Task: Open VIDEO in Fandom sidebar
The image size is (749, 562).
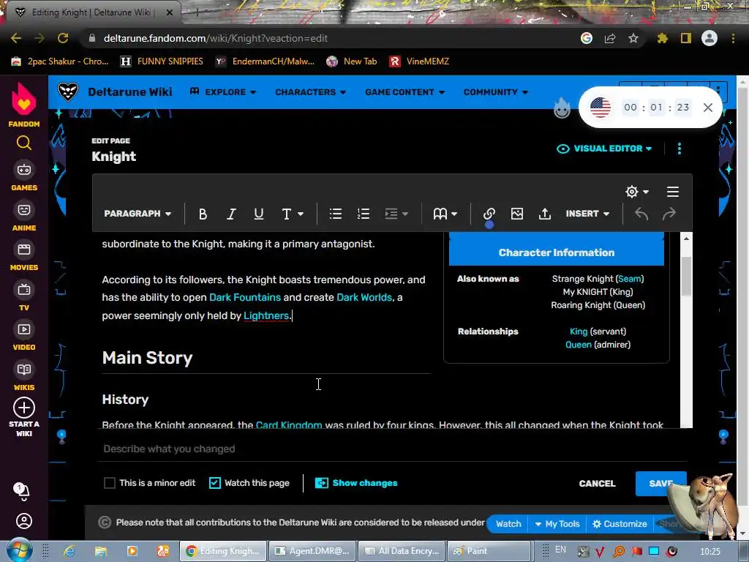Action: (24, 337)
